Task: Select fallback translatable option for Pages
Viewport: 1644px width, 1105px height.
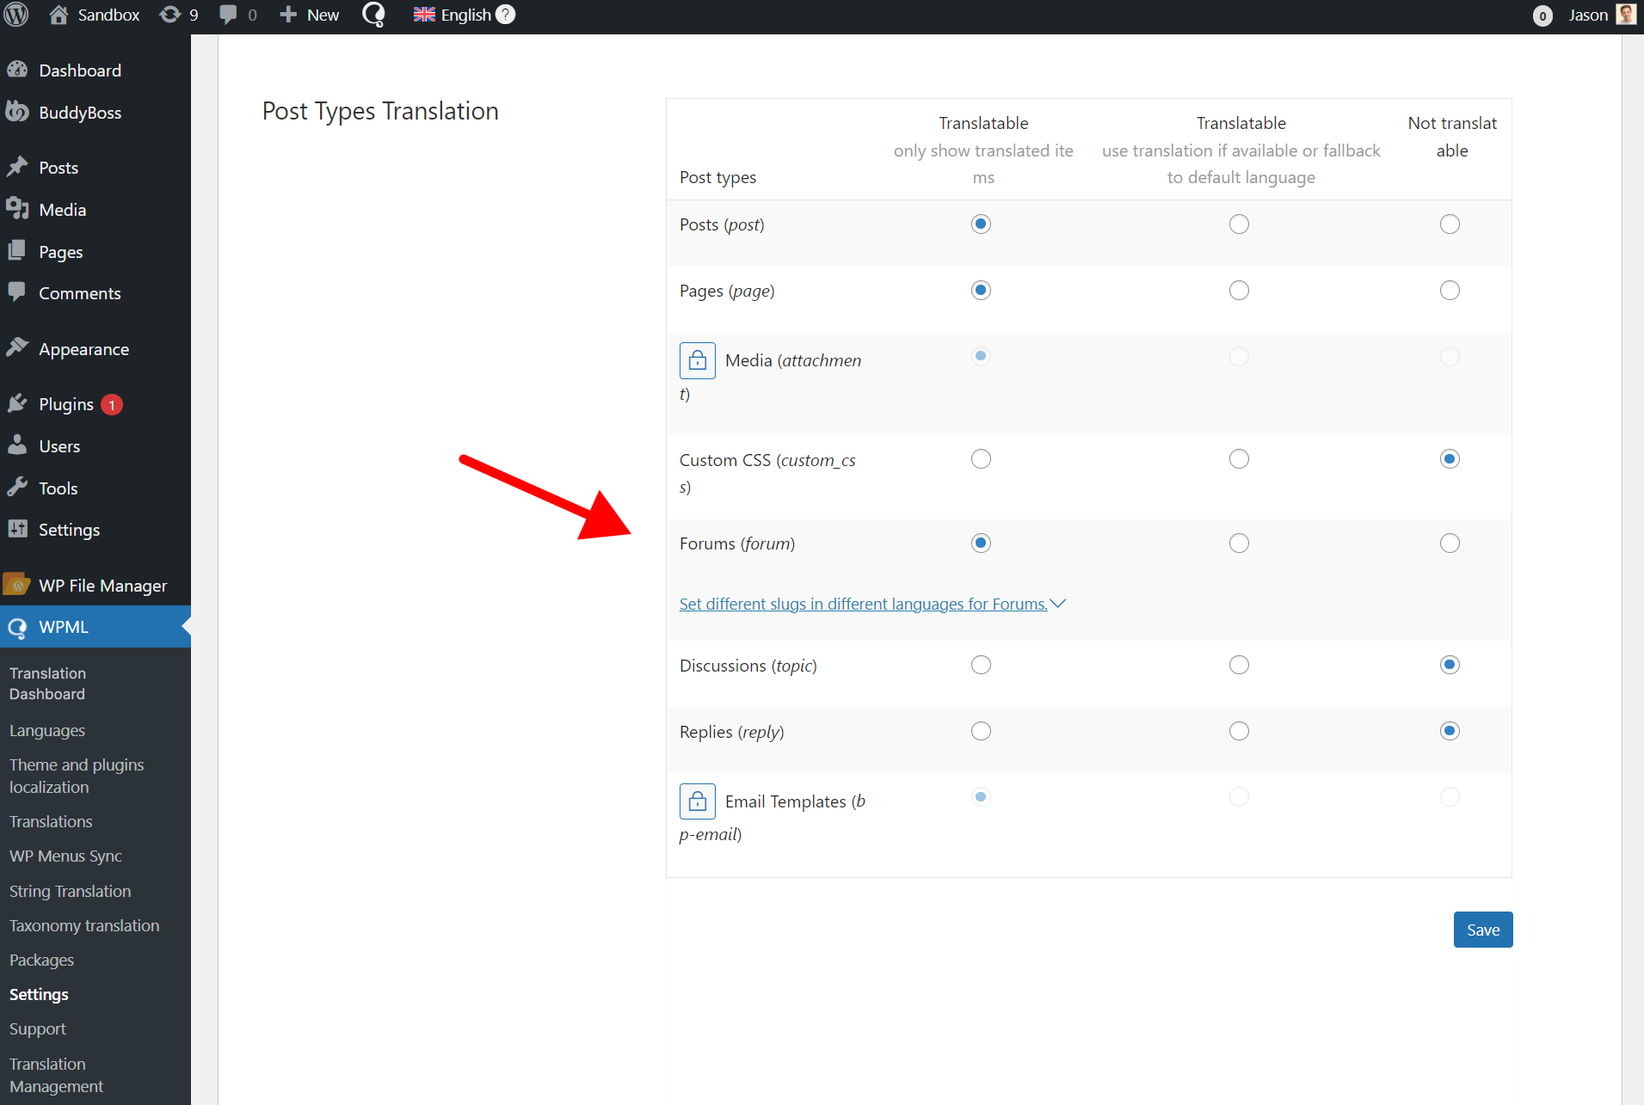Action: [1239, 291]
